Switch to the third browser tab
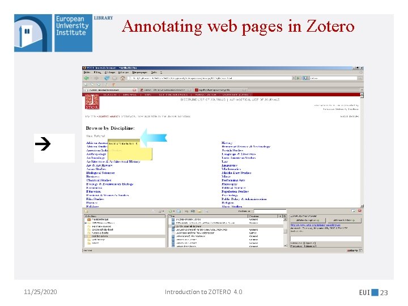Image resolution: width=408 pixels, height=306 pixels. (x=220, y=90)
